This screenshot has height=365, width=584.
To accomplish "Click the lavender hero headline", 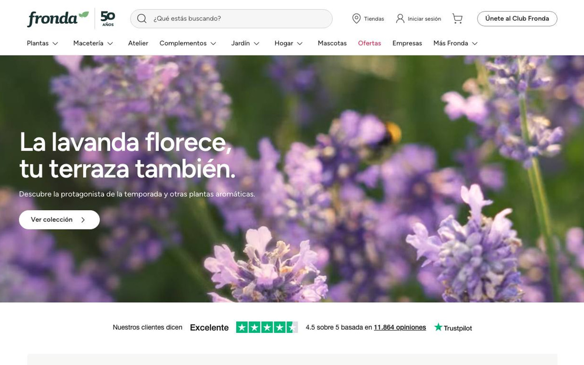I will point(127,155).
